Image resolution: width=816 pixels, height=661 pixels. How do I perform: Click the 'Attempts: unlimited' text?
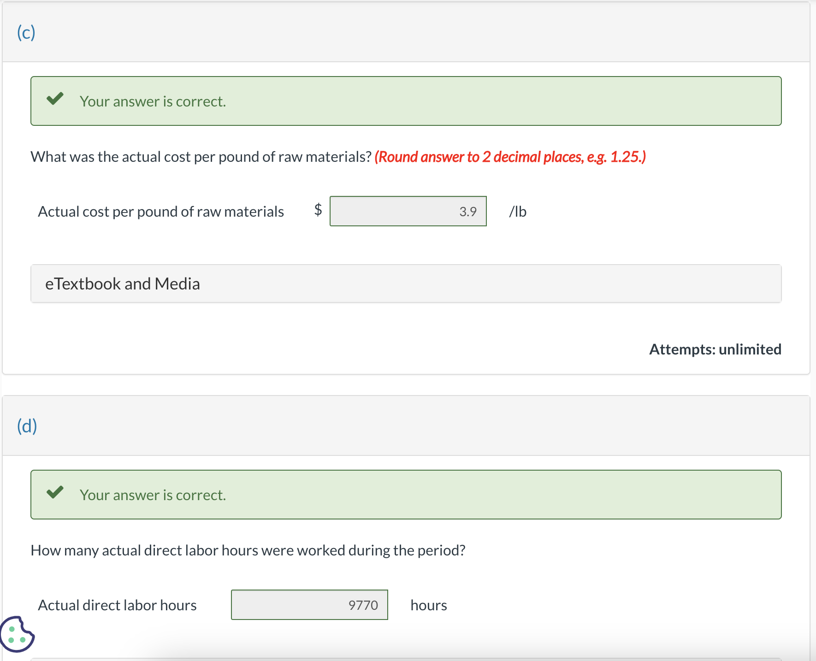click(715, 349)
